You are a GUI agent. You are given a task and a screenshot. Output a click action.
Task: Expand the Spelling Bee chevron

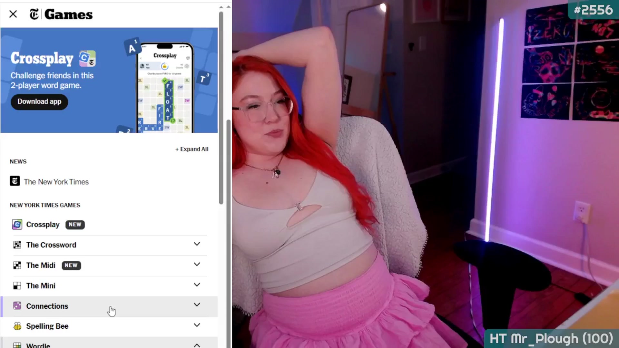197,325
